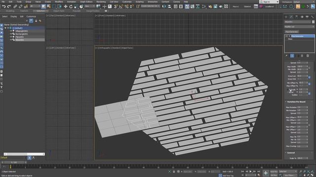Viewport: 316px width, 177px height.
Task: Open the Display command panel tab
Action: pos(307,17)
